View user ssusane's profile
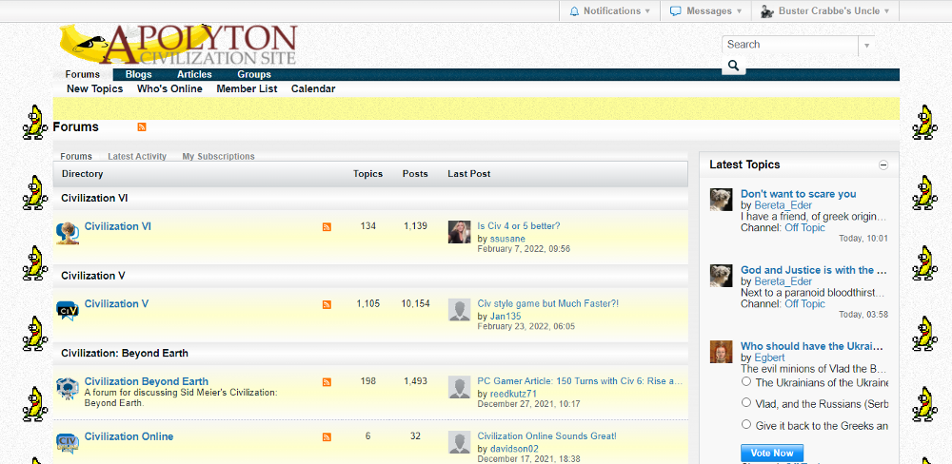 click(507, 239)
